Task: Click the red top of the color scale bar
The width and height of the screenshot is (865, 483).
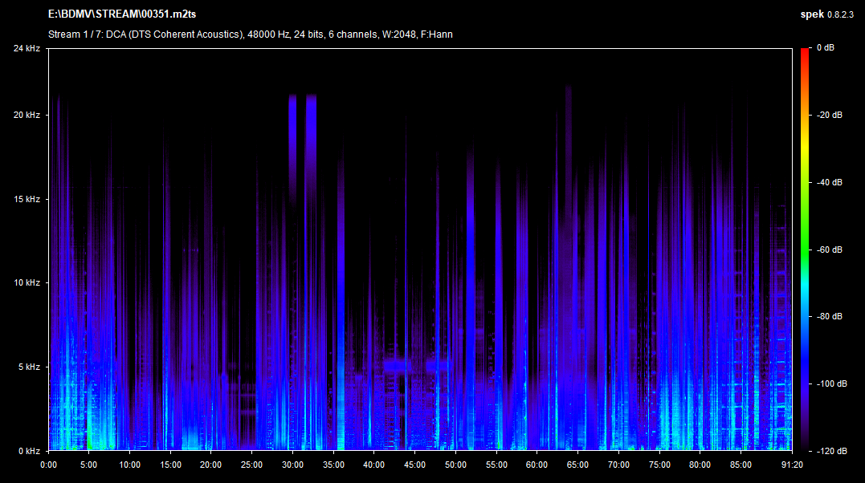Action: tap(805, 52)
